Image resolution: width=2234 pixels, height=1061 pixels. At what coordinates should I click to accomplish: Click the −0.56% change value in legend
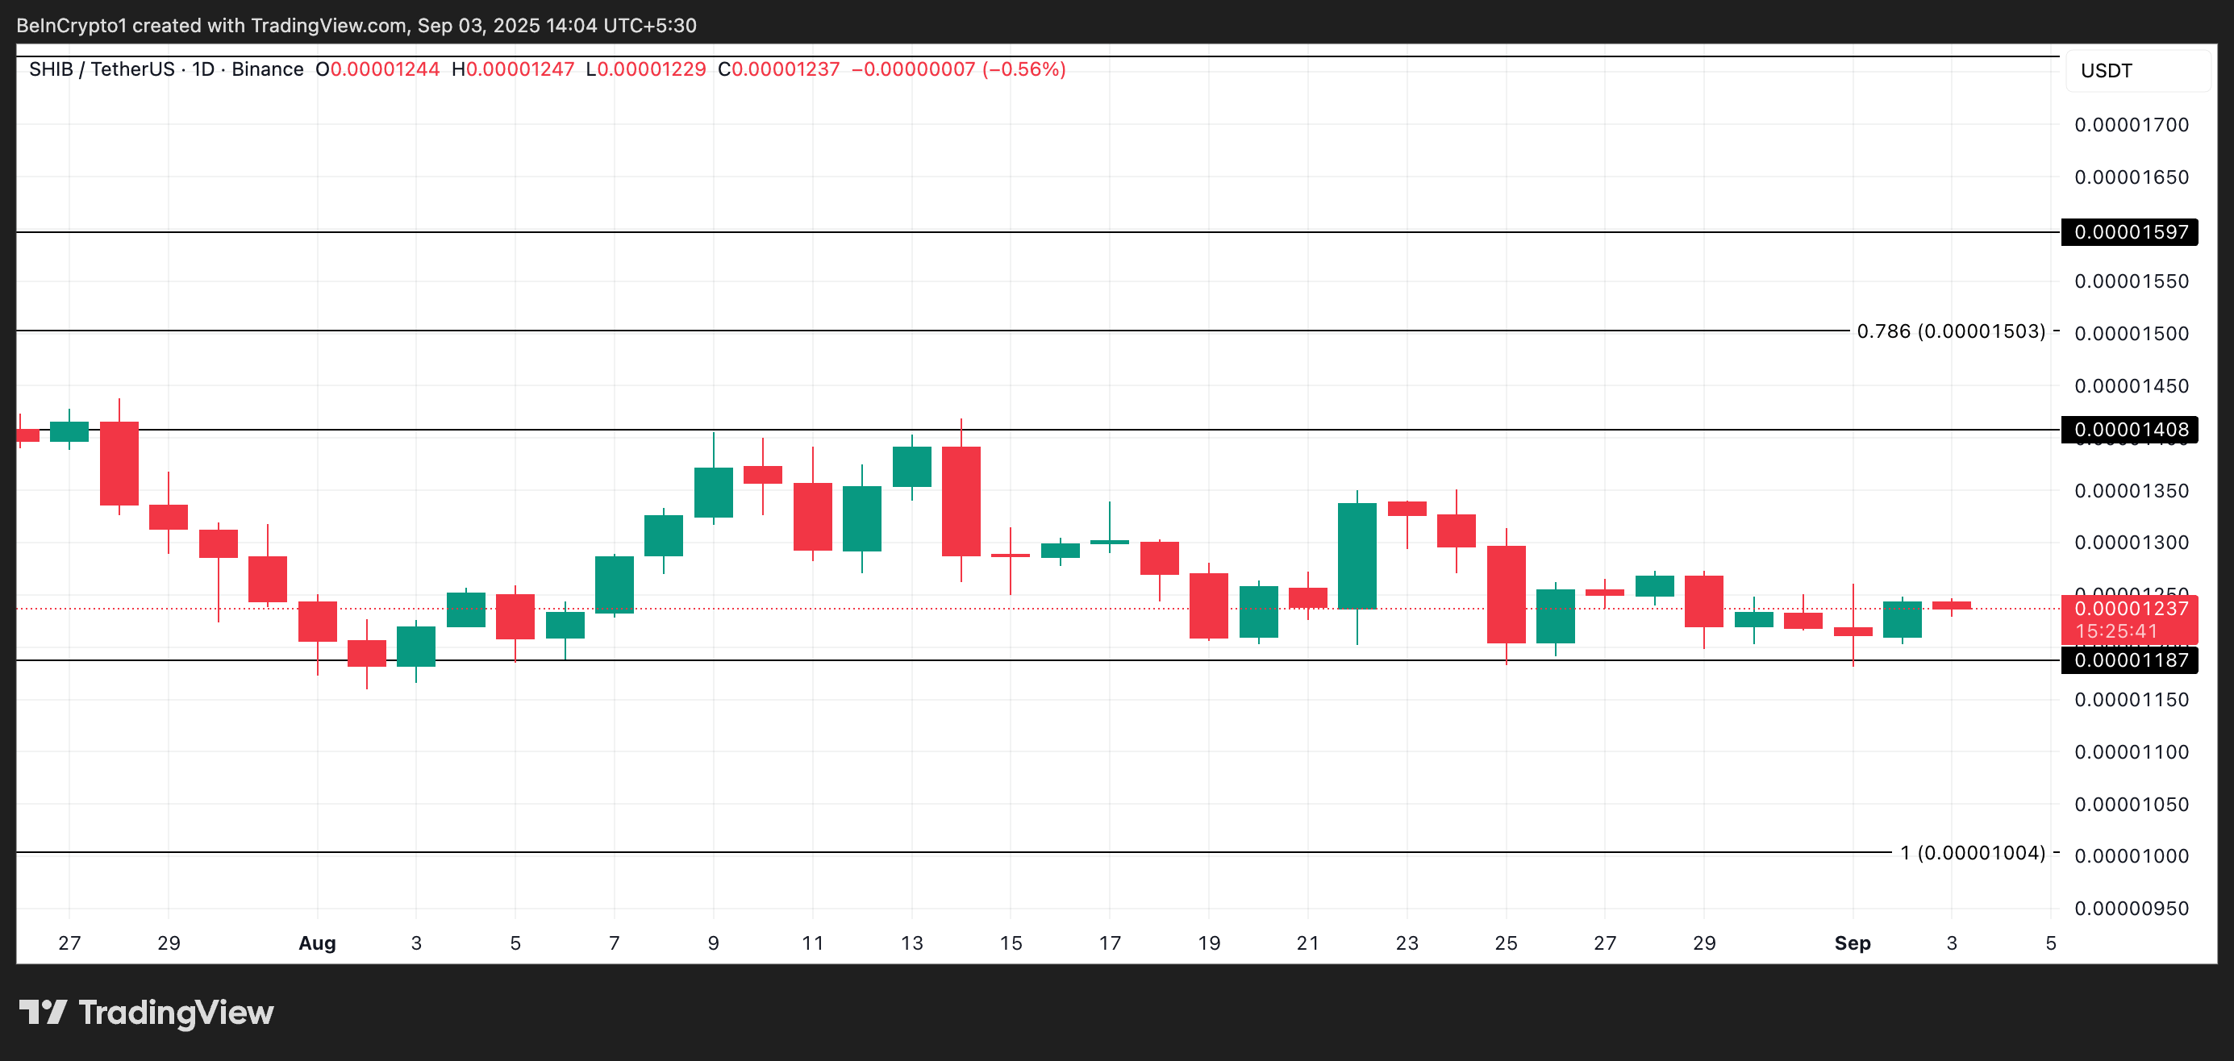(x=1023, y=69)
